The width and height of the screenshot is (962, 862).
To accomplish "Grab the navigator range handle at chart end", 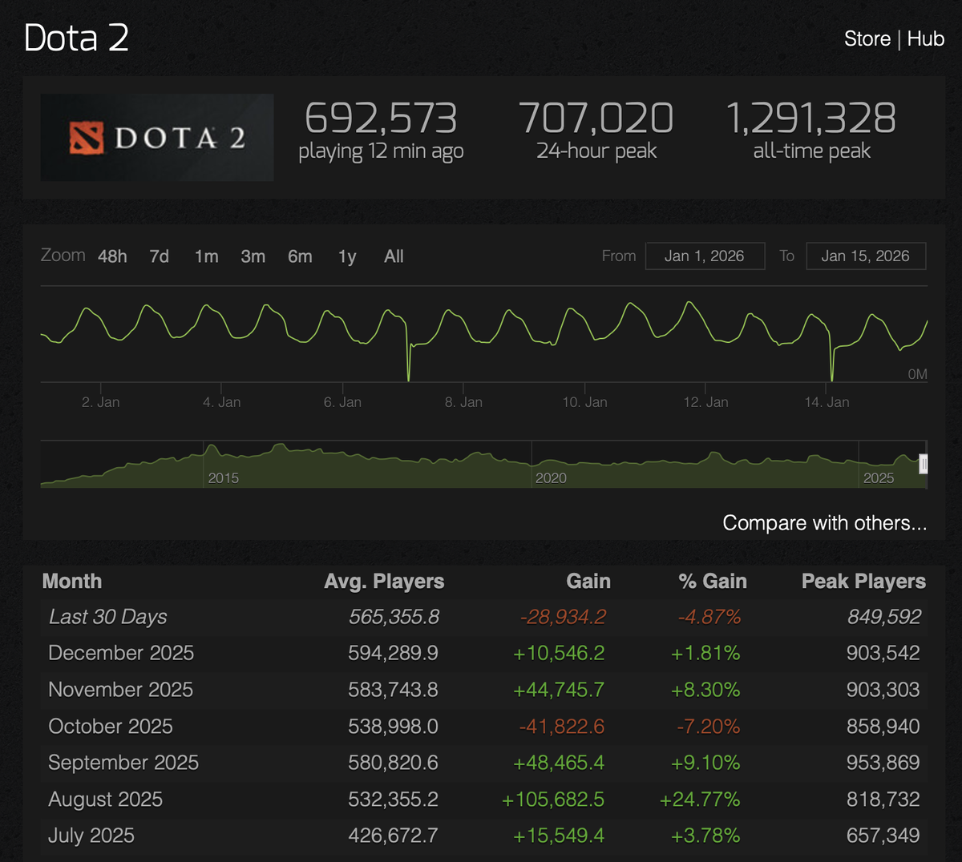I will pyautogui.click(x=924, y=464).
